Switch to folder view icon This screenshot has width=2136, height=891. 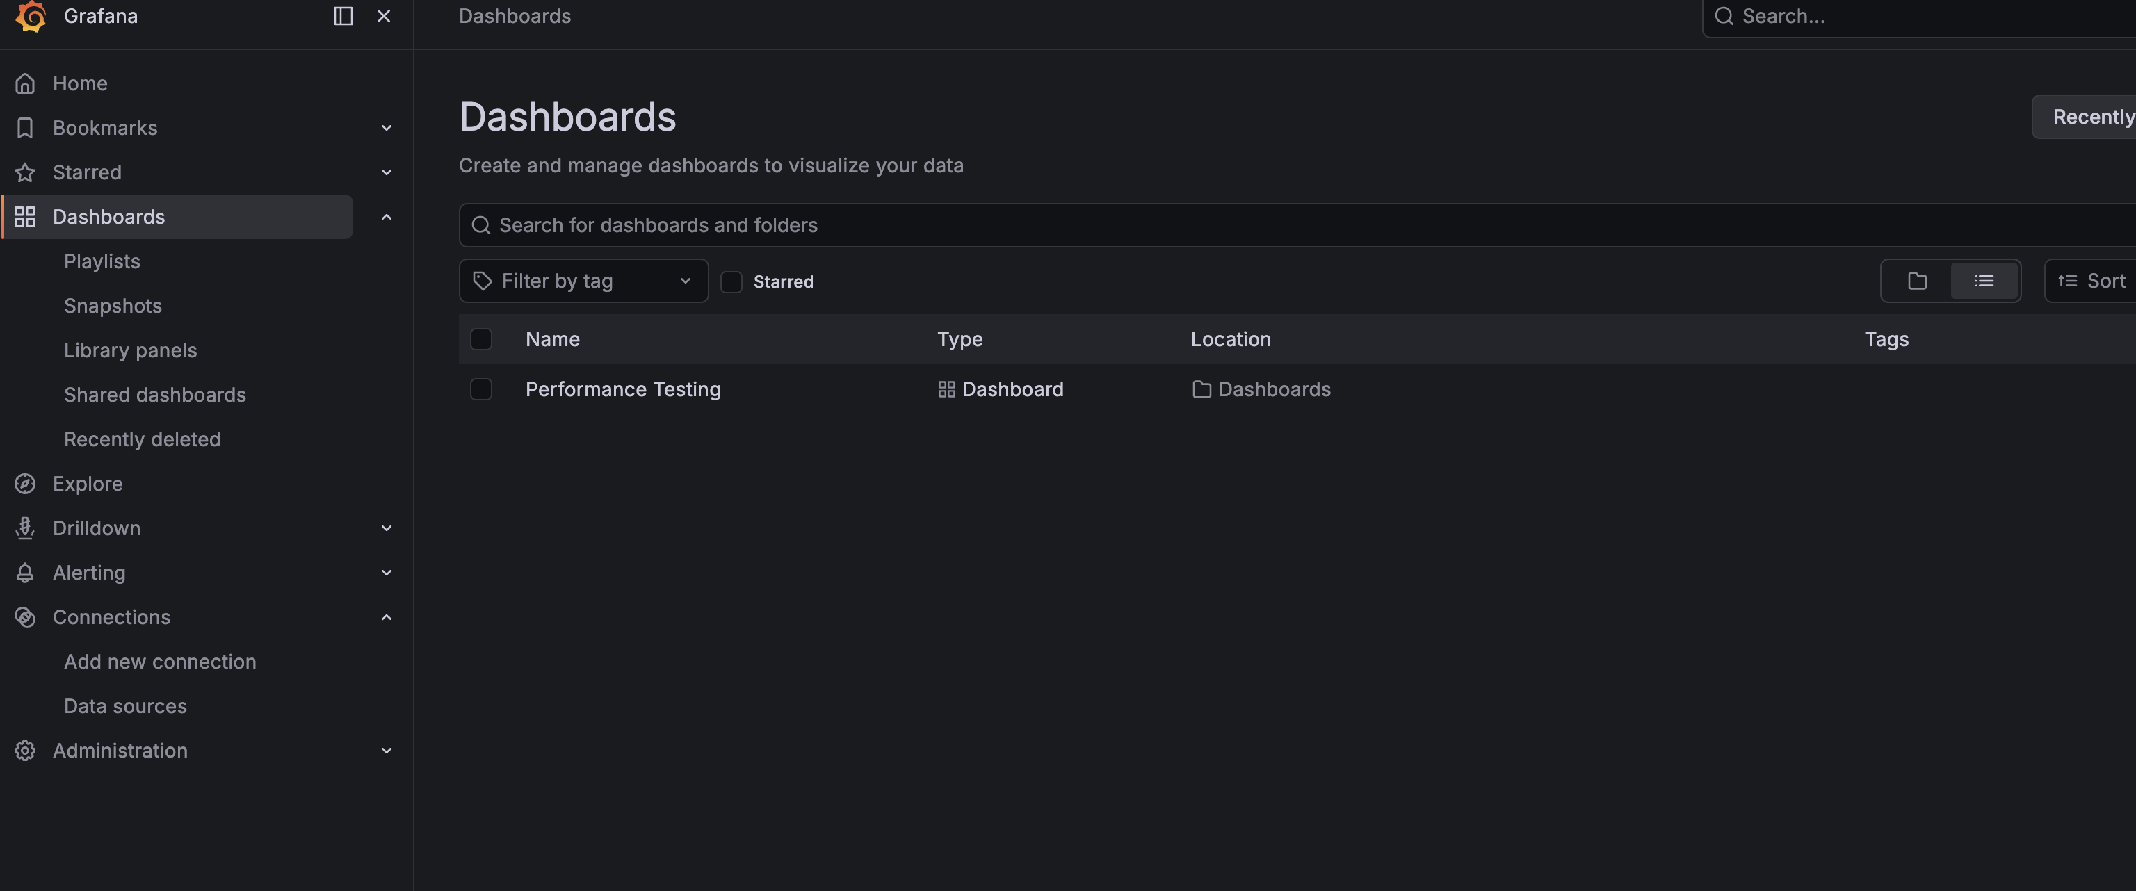(x=1916, y=281)
